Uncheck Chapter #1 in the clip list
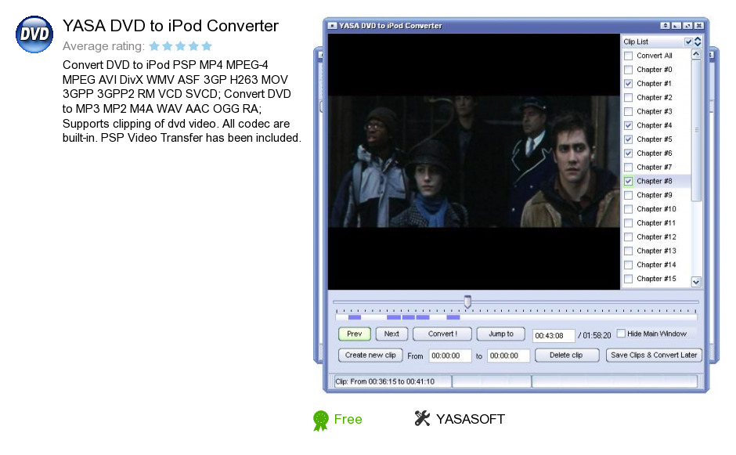The height and width of the screenshot is (455, 736). 628,84
